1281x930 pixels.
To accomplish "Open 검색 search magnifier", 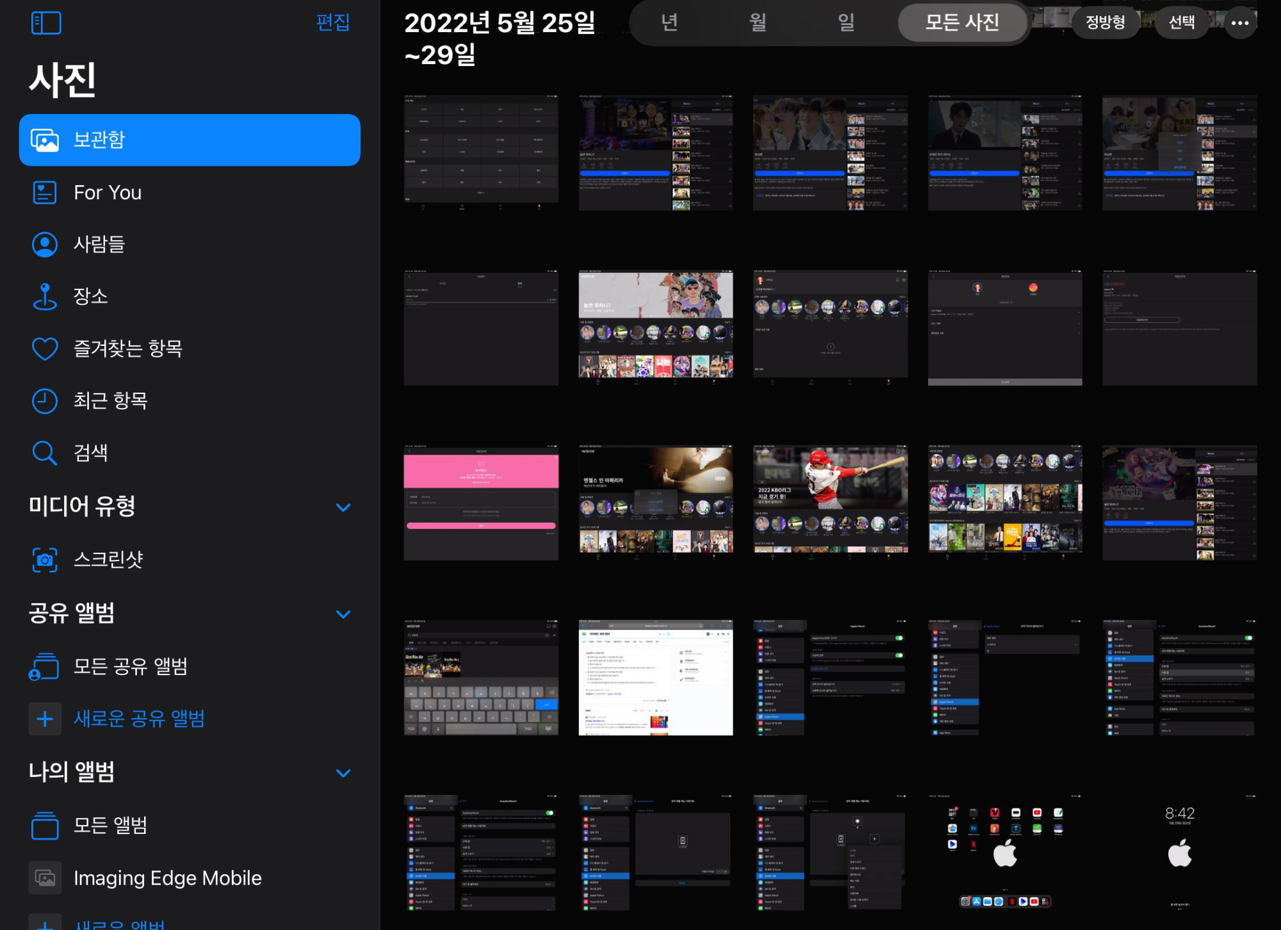I will [90, 453].
